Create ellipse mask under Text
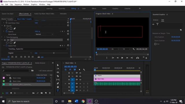Viewport: 185px width, 104px height. 7,43
